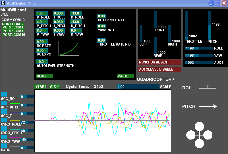Click the READ button

tap(44, 76)
